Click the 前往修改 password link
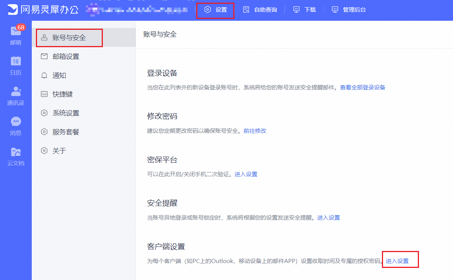The width and height of the screenshot is (453, 280). tap(255, 131)
